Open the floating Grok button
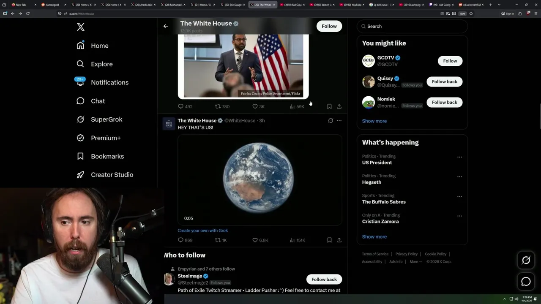 click(x=526, y=261)
